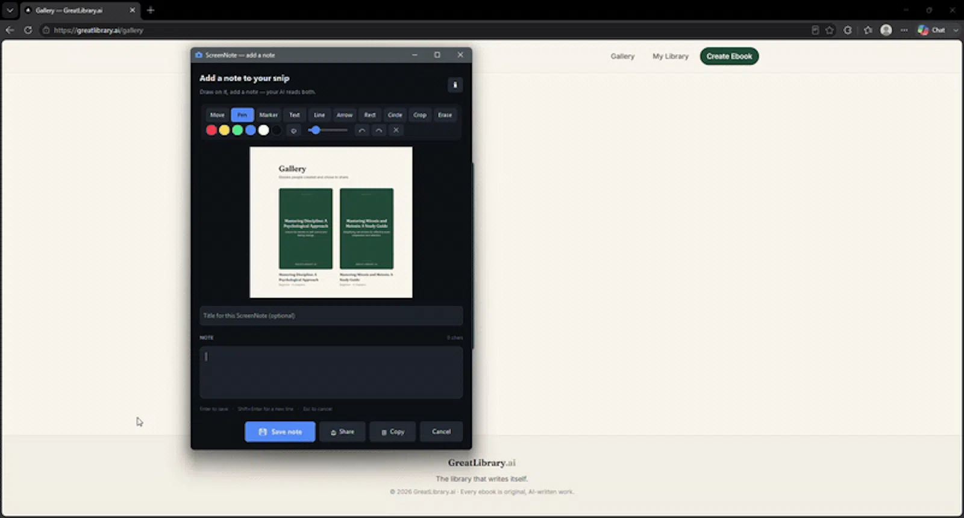964x518 pixels.
Task: Select the Crop tool
Action: [x=420, y=115]
